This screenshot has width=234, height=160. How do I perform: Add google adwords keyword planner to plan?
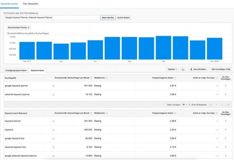225,155
